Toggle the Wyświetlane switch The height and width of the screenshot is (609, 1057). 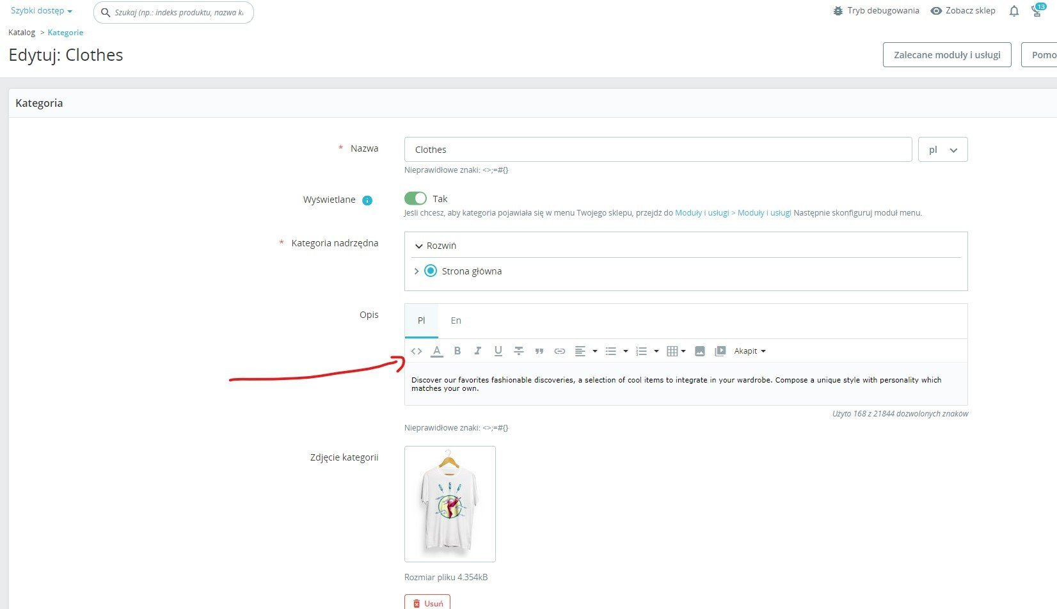coord(415,199)
